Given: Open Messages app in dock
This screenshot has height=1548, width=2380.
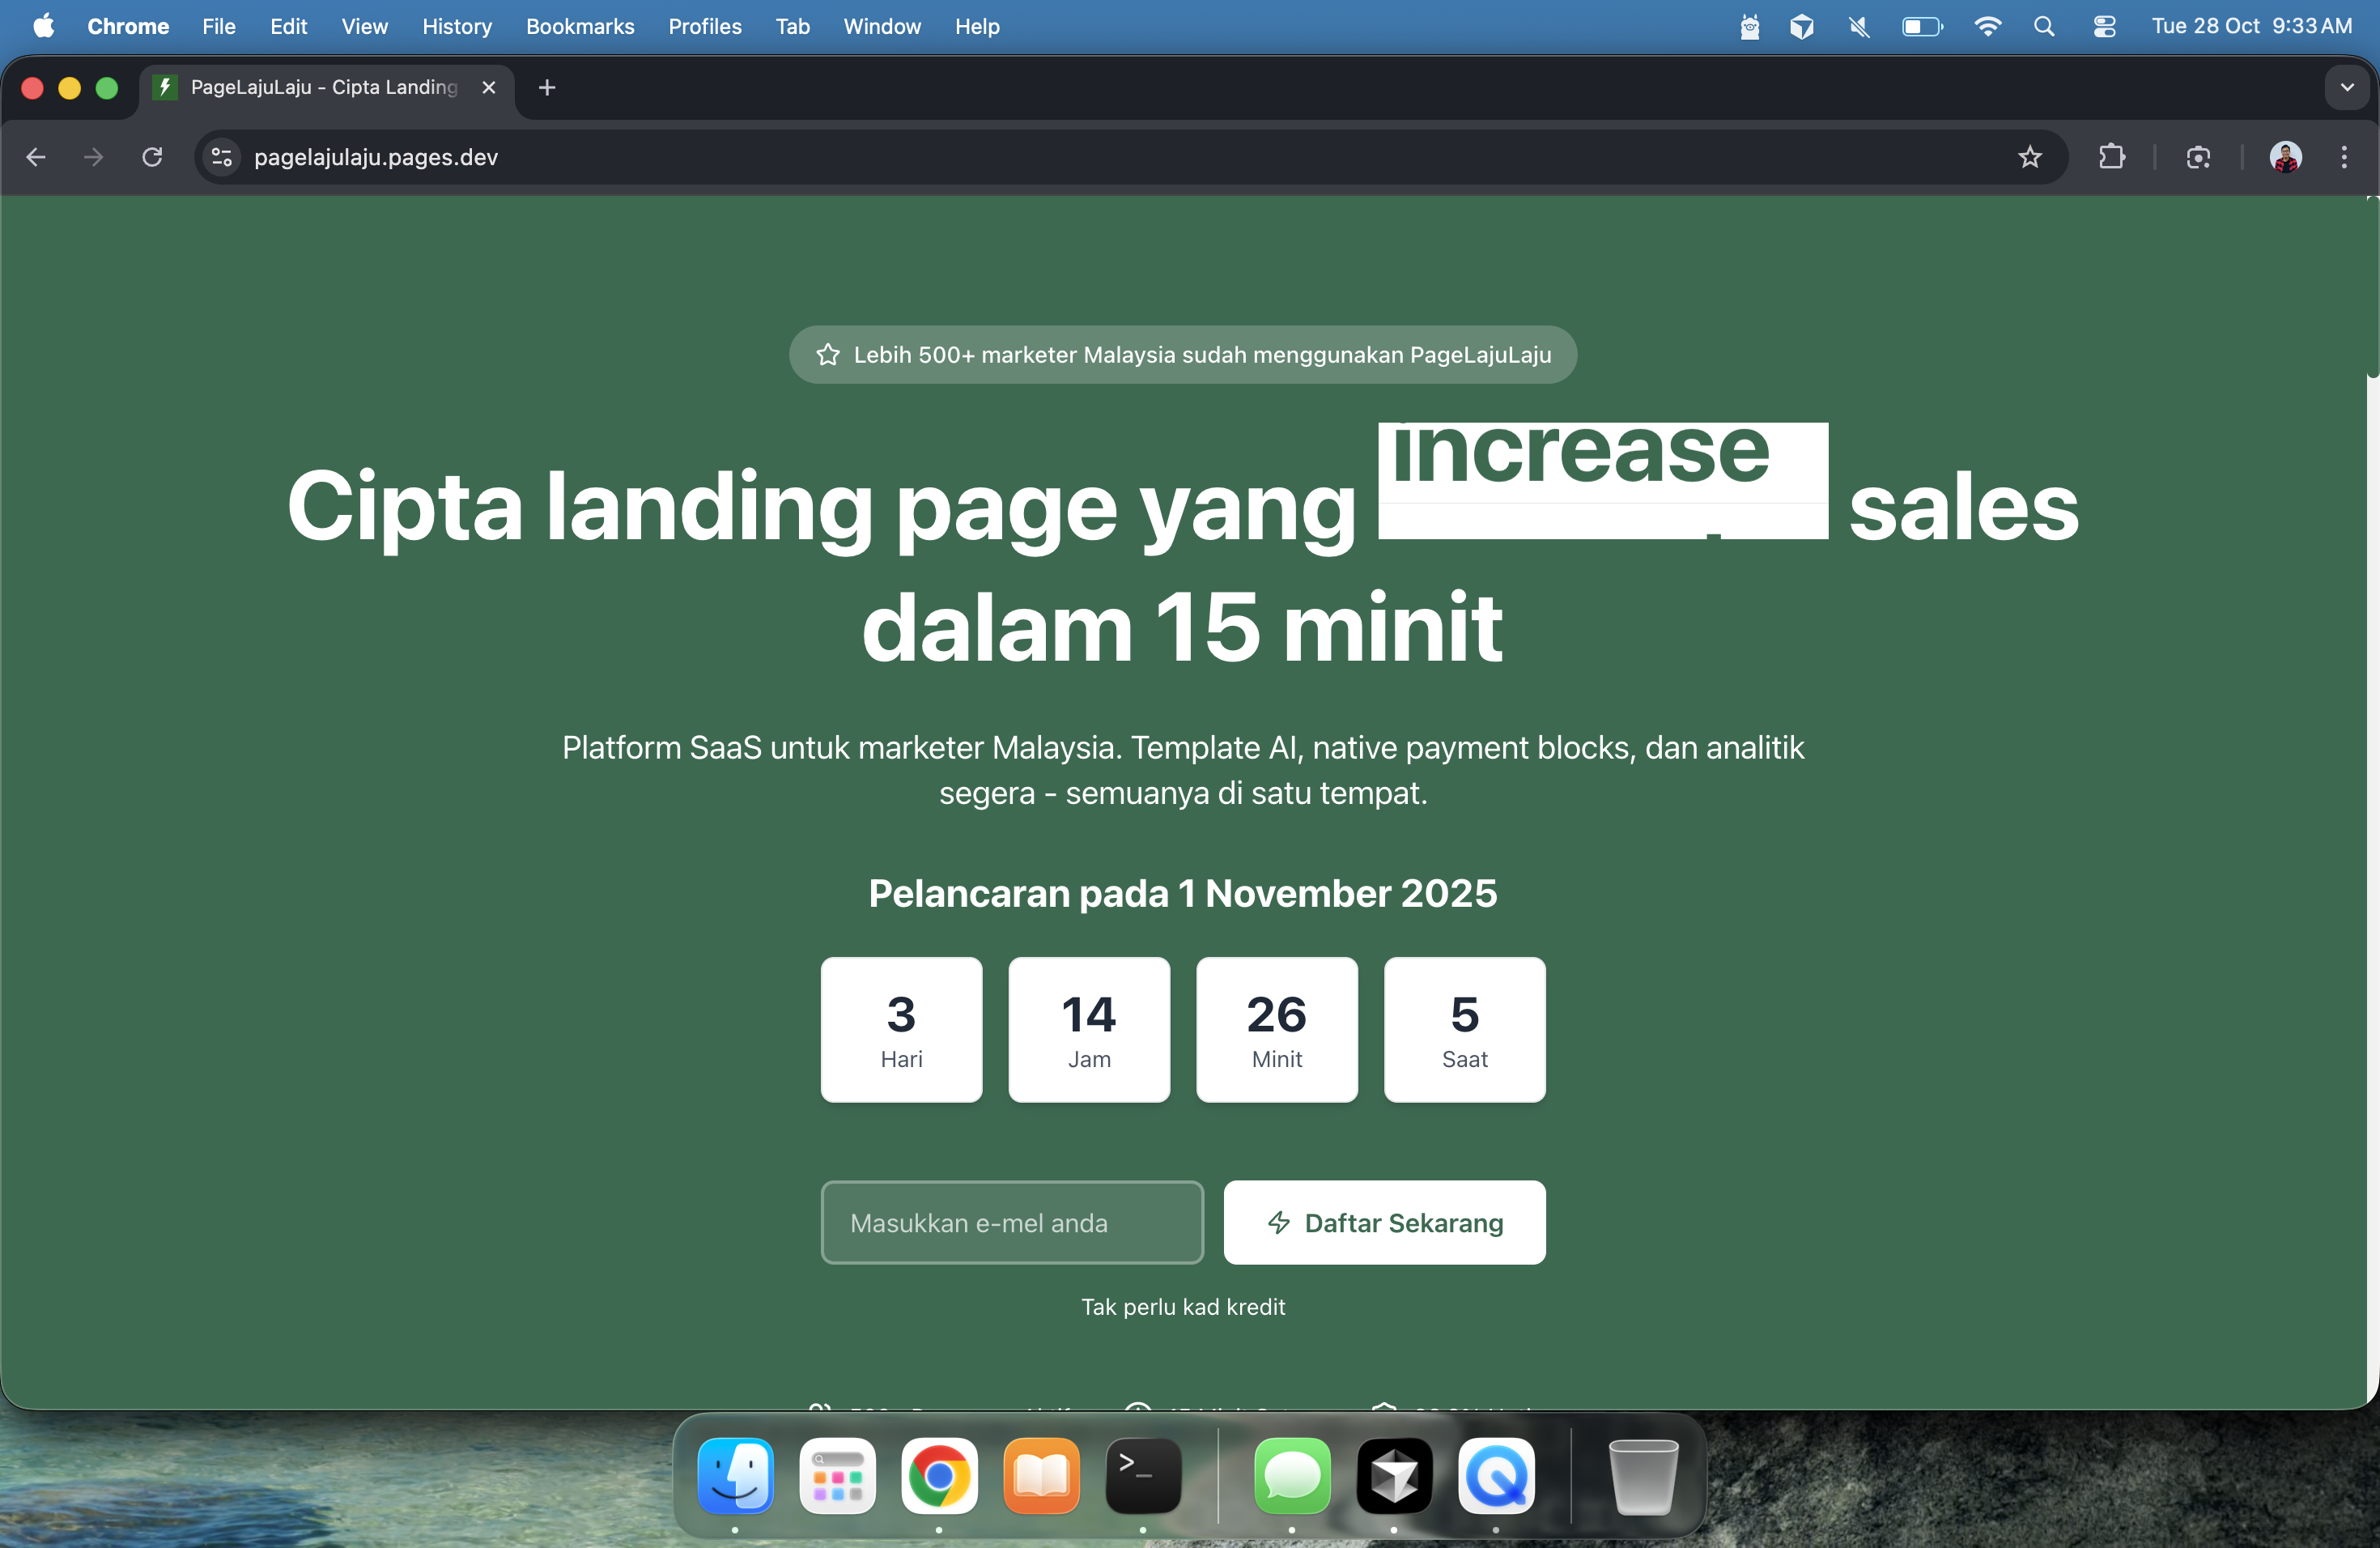Looking at the screenshot, I should [1292, 1476].
